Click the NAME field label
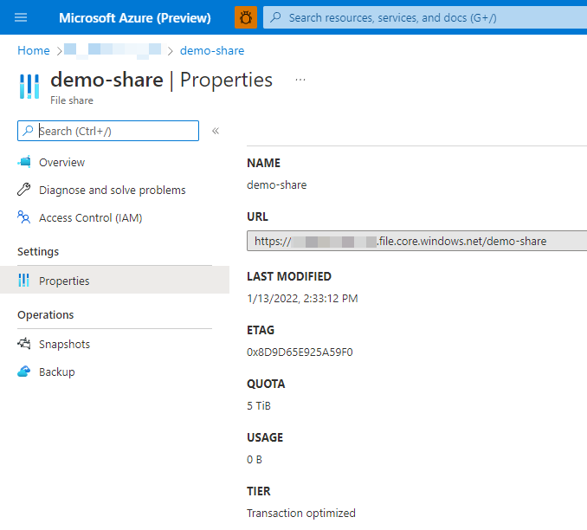 (x=263, y=164)
